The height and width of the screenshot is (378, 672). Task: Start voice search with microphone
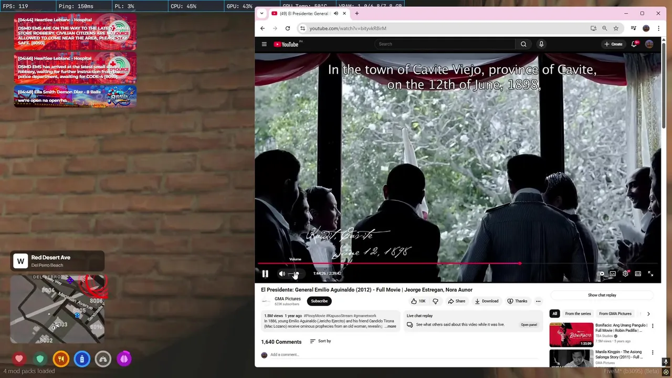coord(541,44)
